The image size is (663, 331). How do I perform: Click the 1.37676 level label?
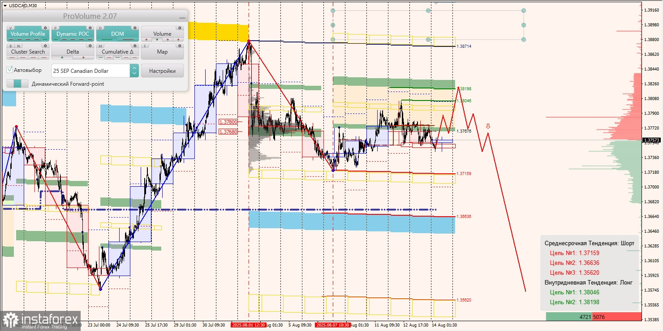[464, 131]
